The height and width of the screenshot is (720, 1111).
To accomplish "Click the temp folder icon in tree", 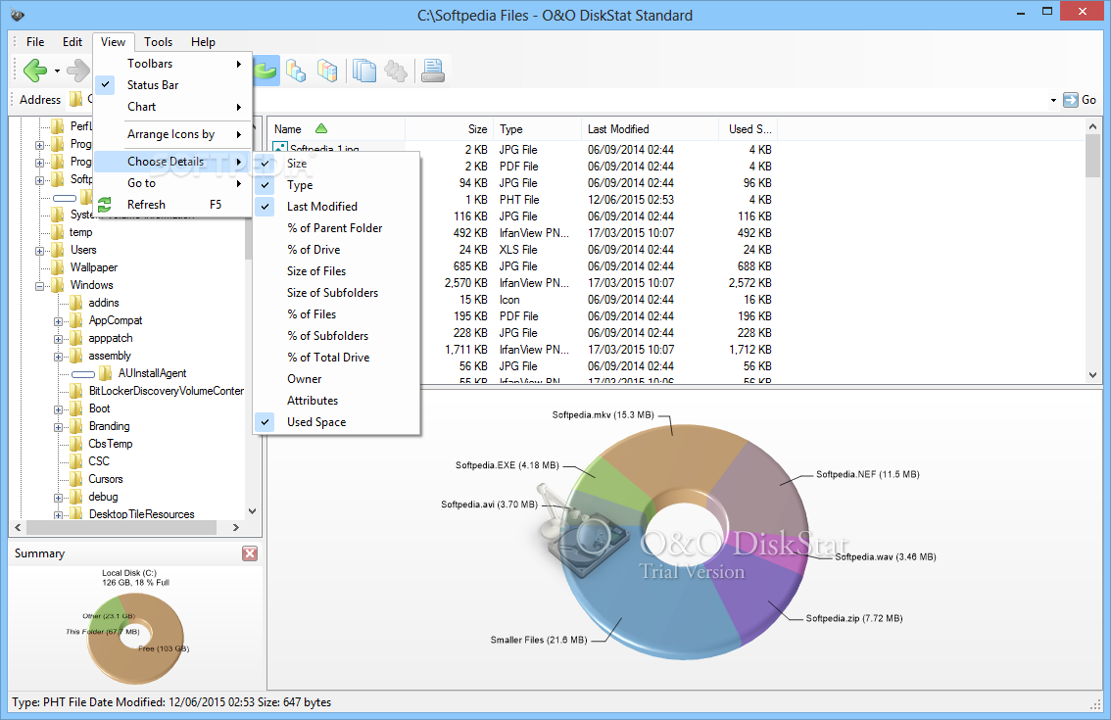I will tap(58, 232).
